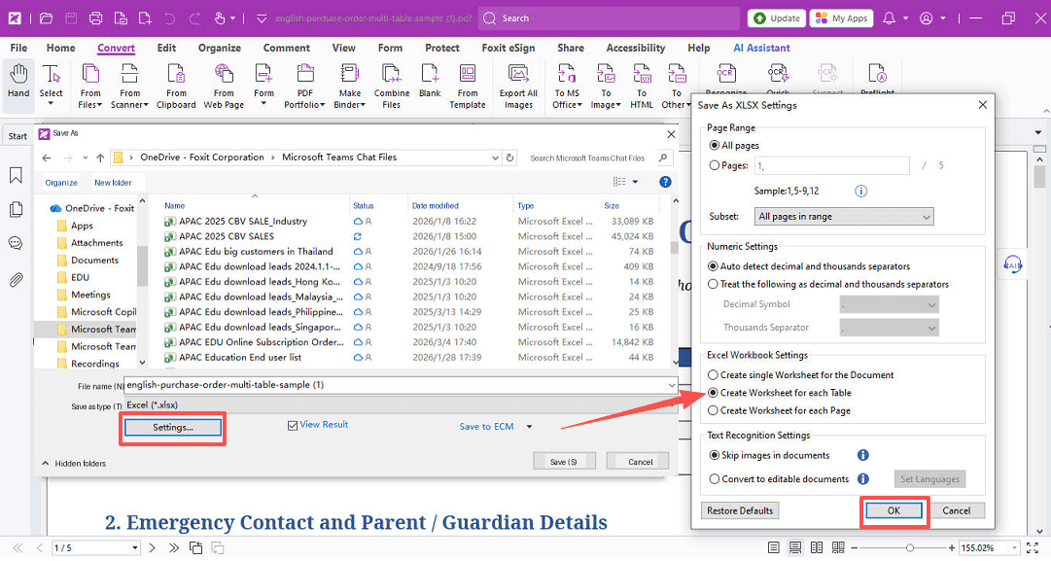Click the help icon in Save As dialog
Screen dimensions: 1051x561
point(665,182)
